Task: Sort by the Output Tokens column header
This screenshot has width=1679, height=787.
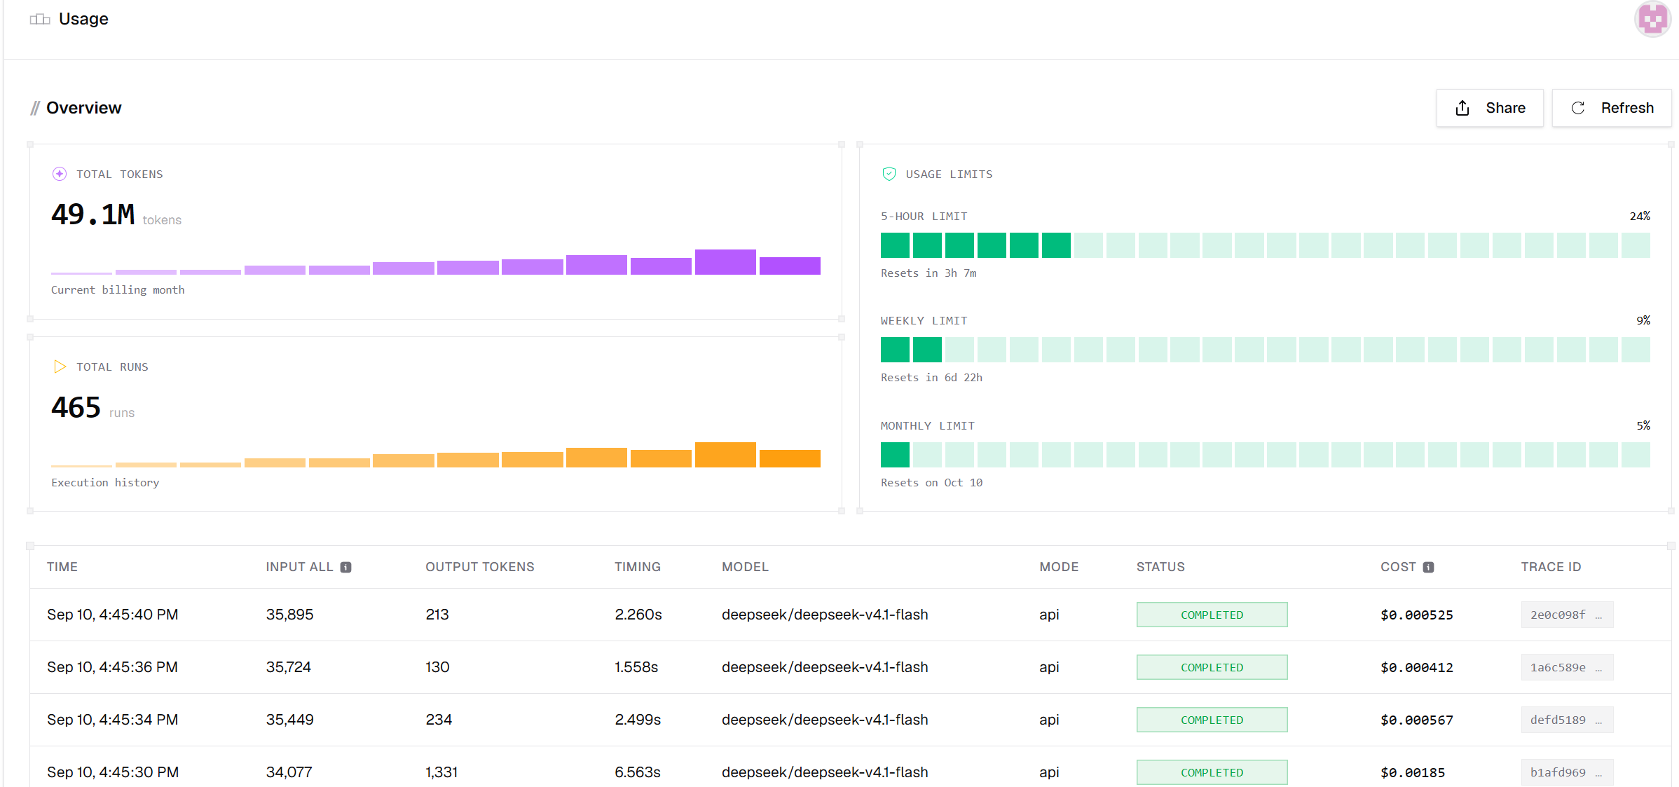Action: click(x=480, y=567)
